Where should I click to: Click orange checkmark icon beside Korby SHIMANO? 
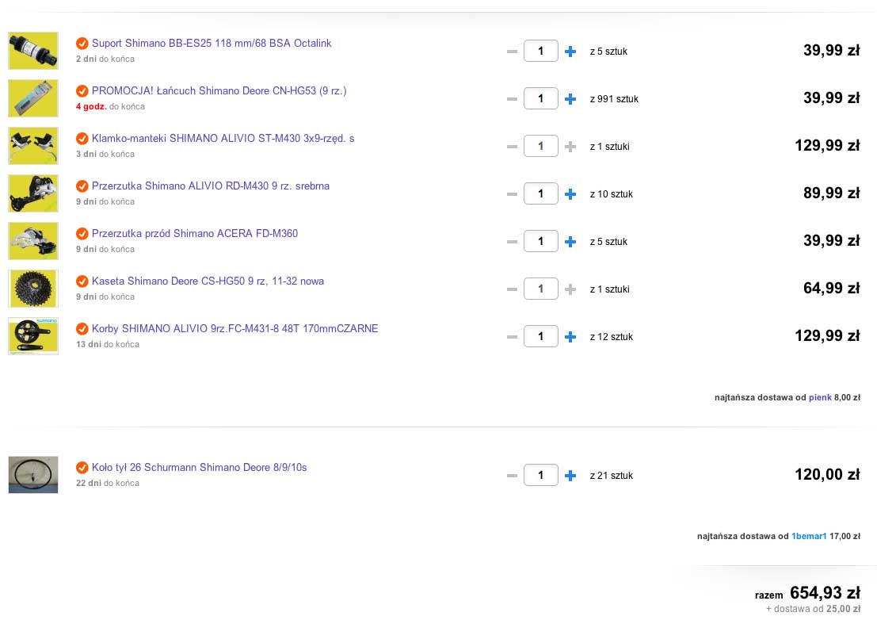82,328
